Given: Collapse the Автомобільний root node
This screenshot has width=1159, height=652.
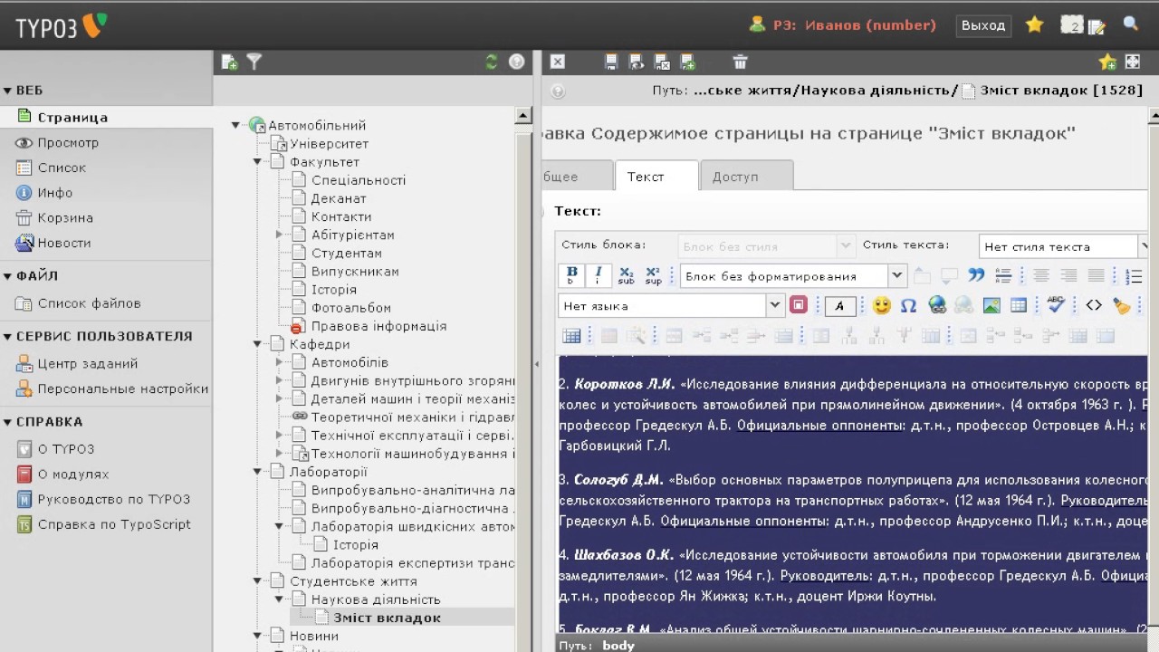Looking at the screenshot, I should coord(235,125).
